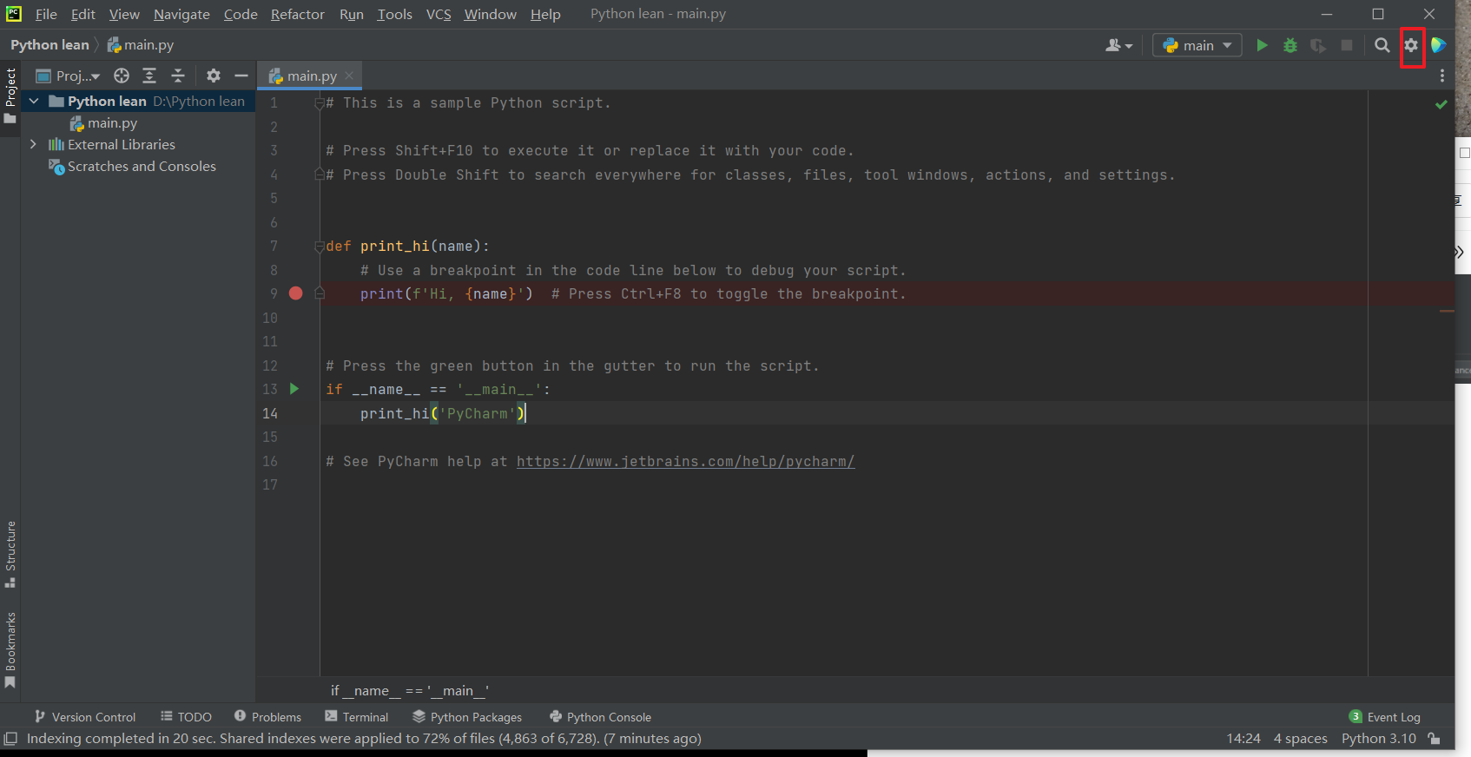Click the error stripe mark on editor scrollbar
This screenshot has width=1471, height=757.
coord(1447,311)
